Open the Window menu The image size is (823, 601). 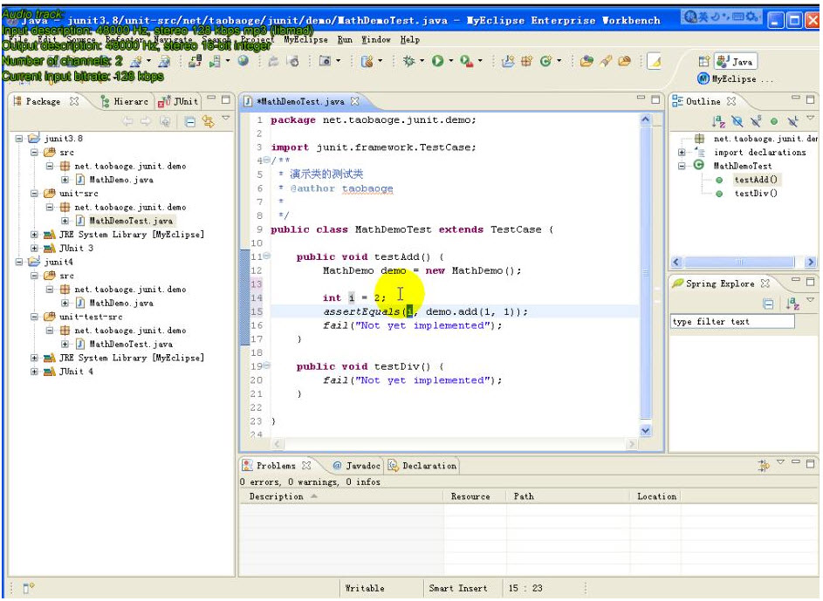[x=376, y=39]
